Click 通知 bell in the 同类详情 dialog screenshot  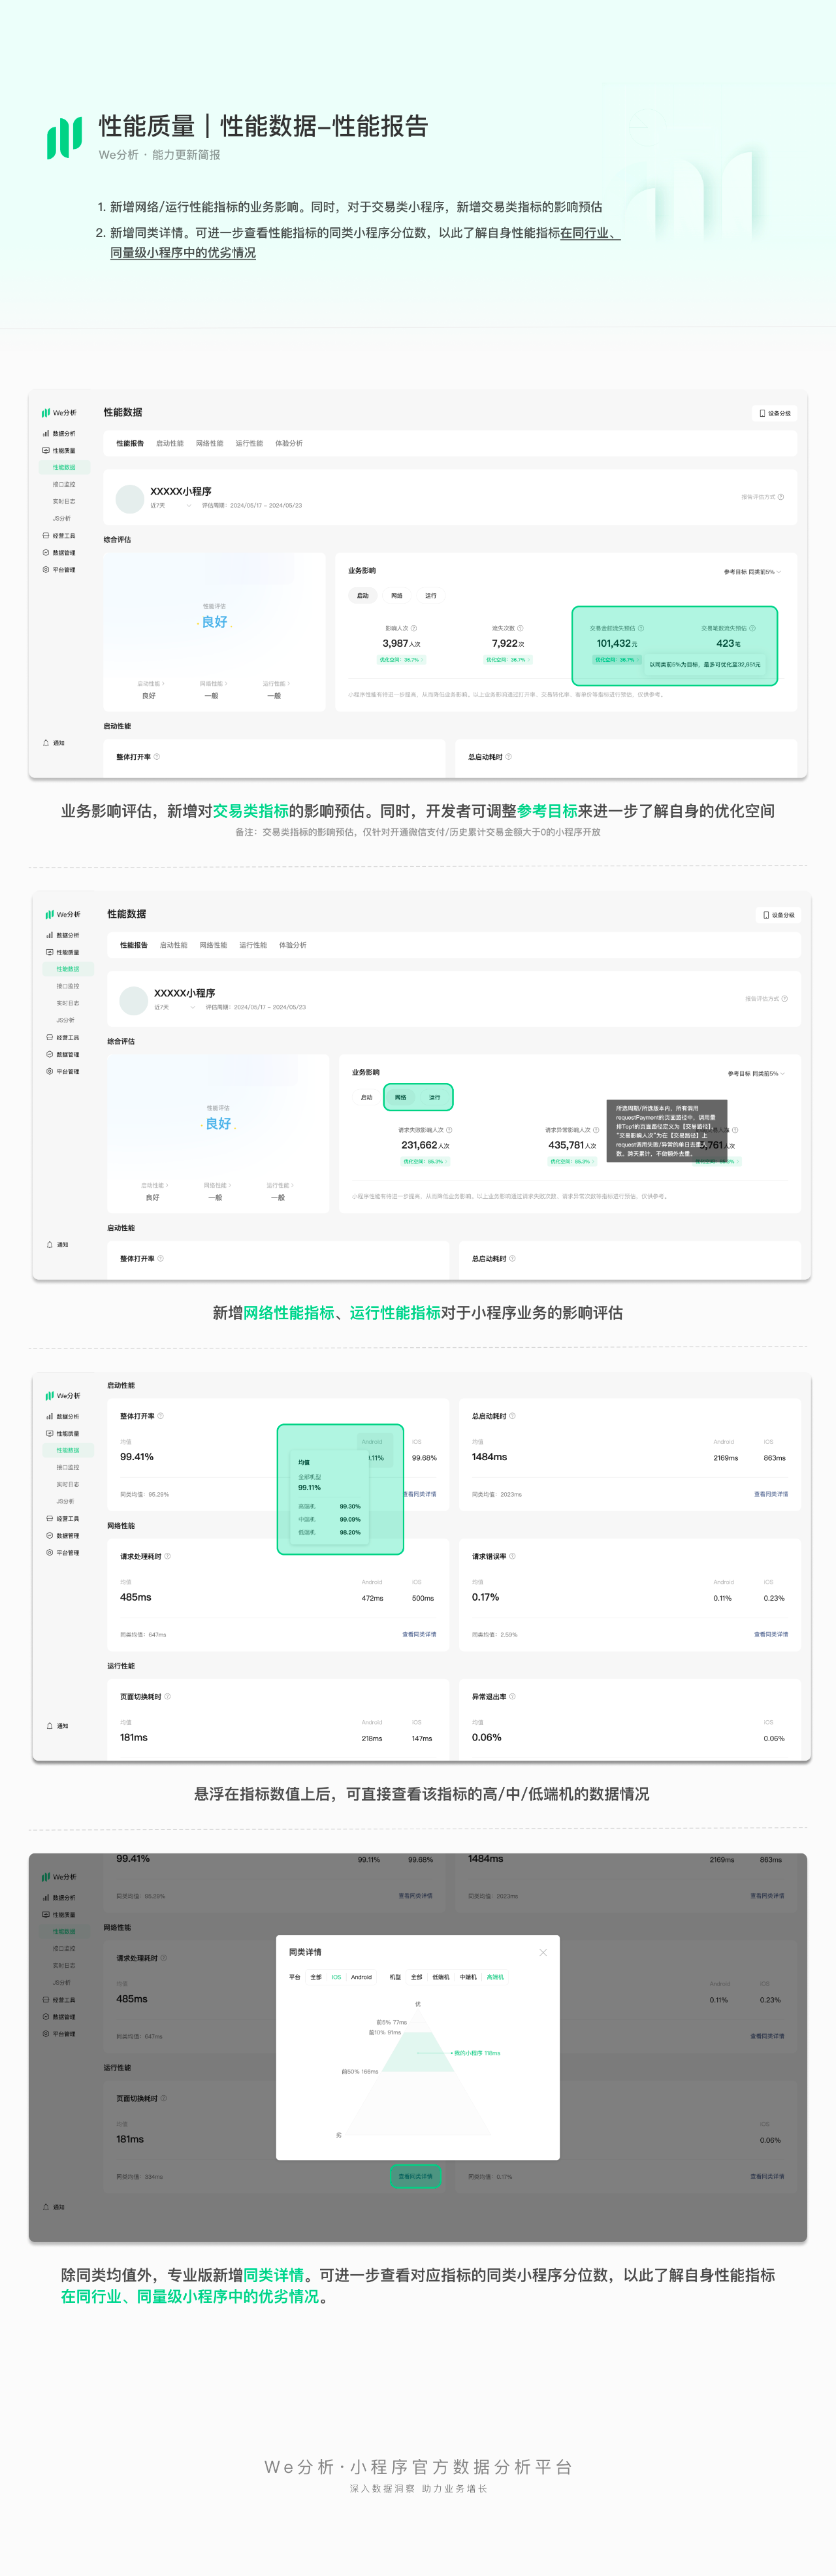(x=46, y=2206)
